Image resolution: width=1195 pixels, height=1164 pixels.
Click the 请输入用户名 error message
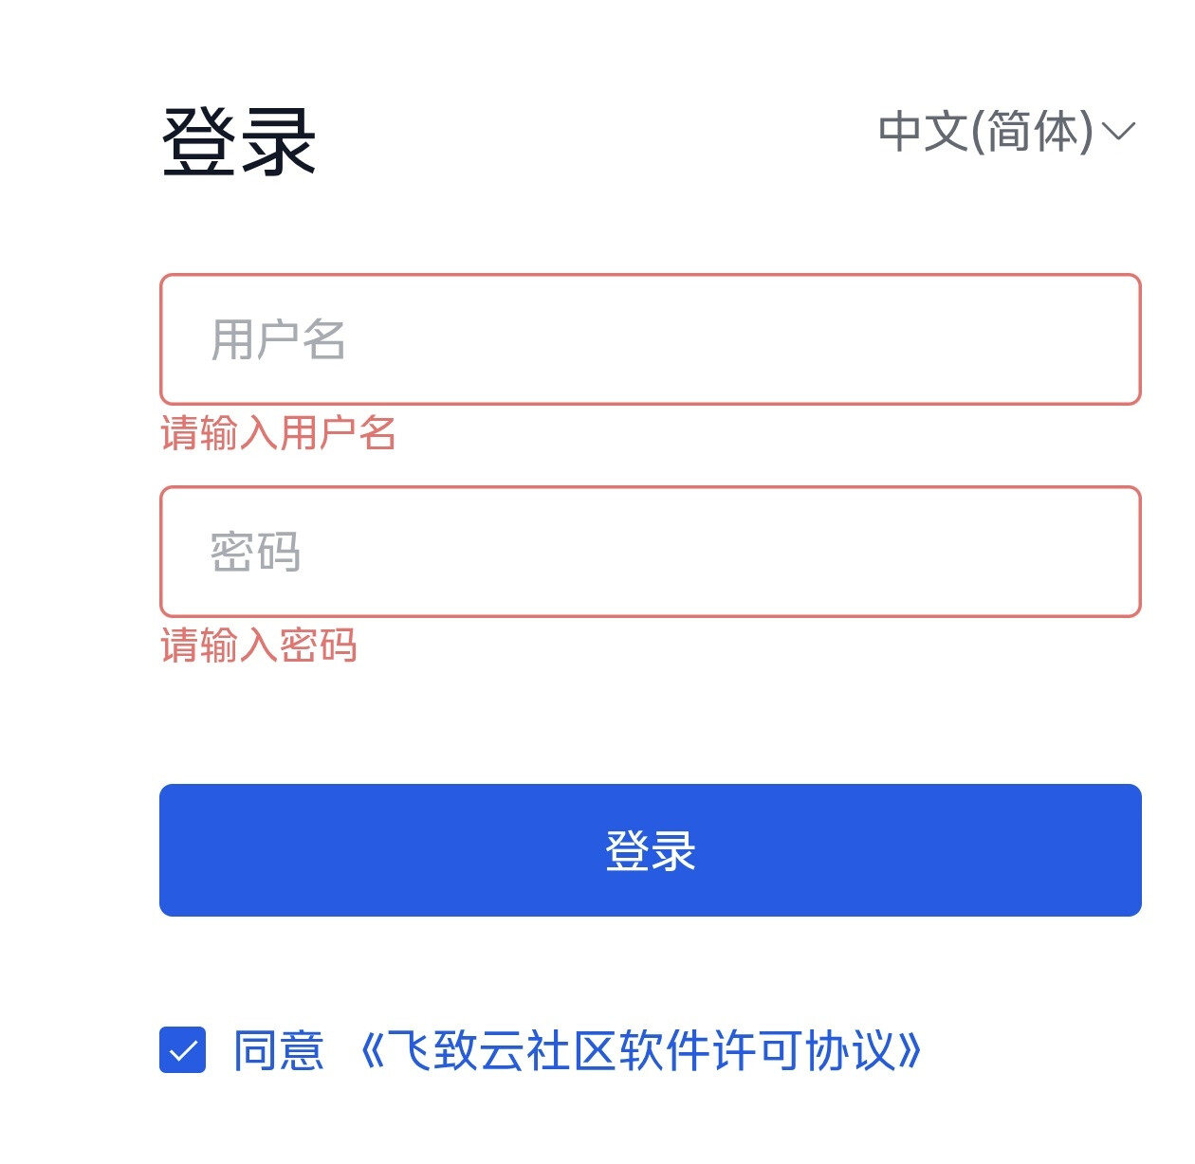click(x=278, y=433)
